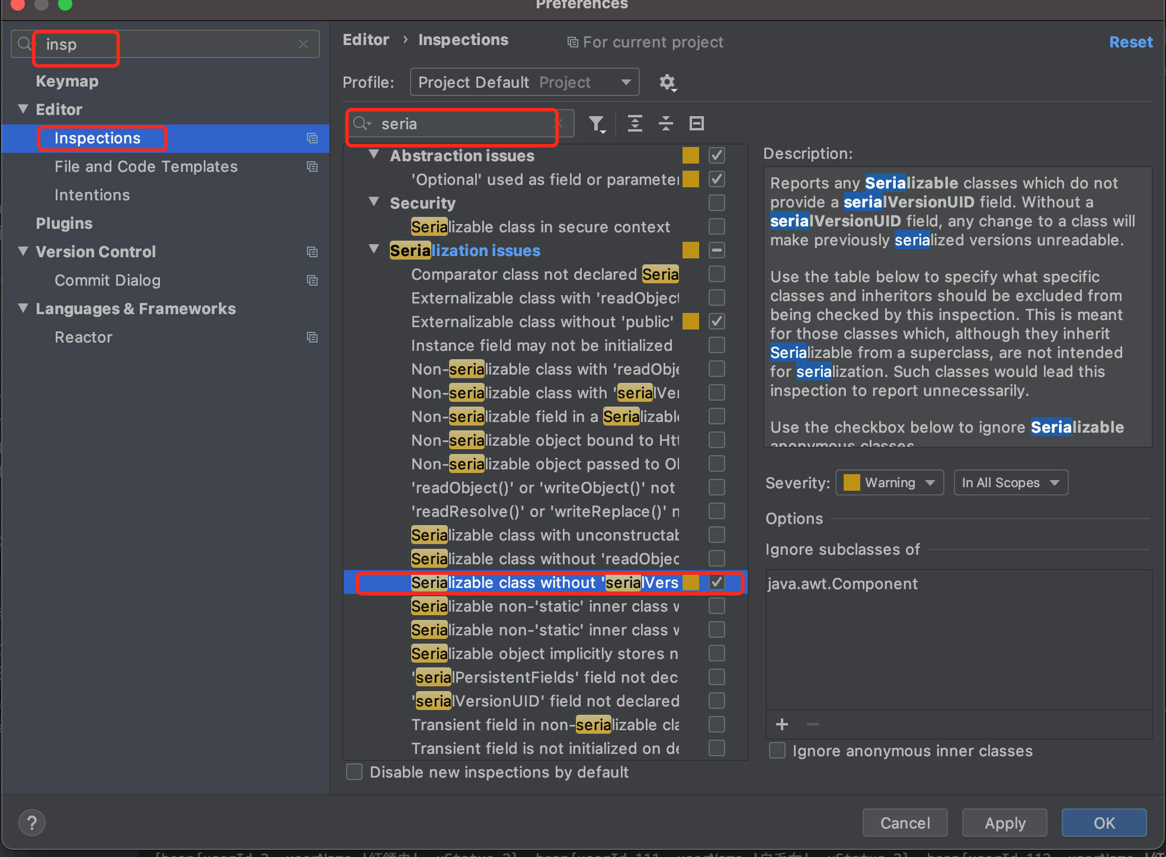Screen dimensions: 1166x857
Task: Expand all inspection groups icon
Action: [x=635, y=123]
